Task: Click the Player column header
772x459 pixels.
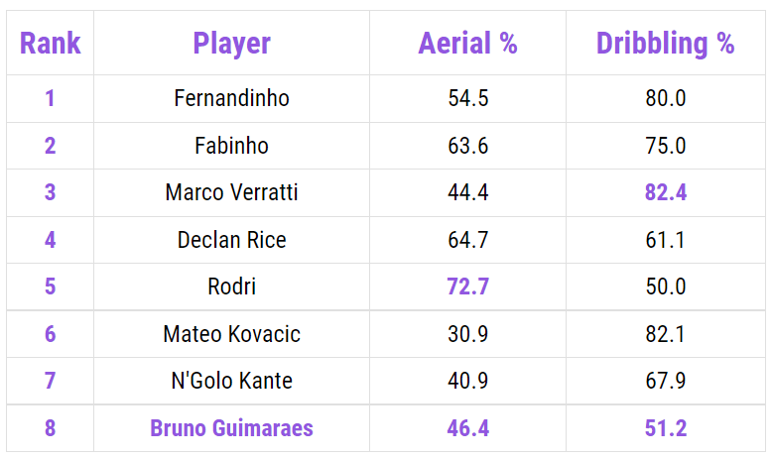Action: pos(231,44)
